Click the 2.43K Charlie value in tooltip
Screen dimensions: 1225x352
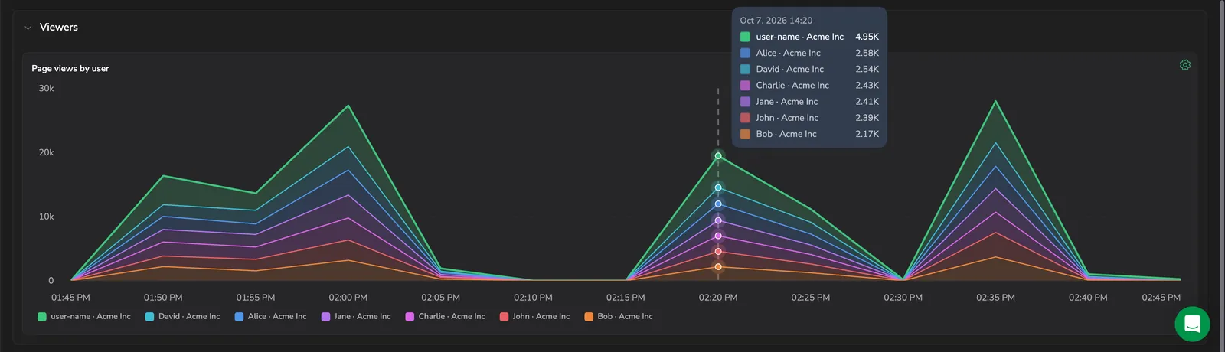(x=867, y=85)
